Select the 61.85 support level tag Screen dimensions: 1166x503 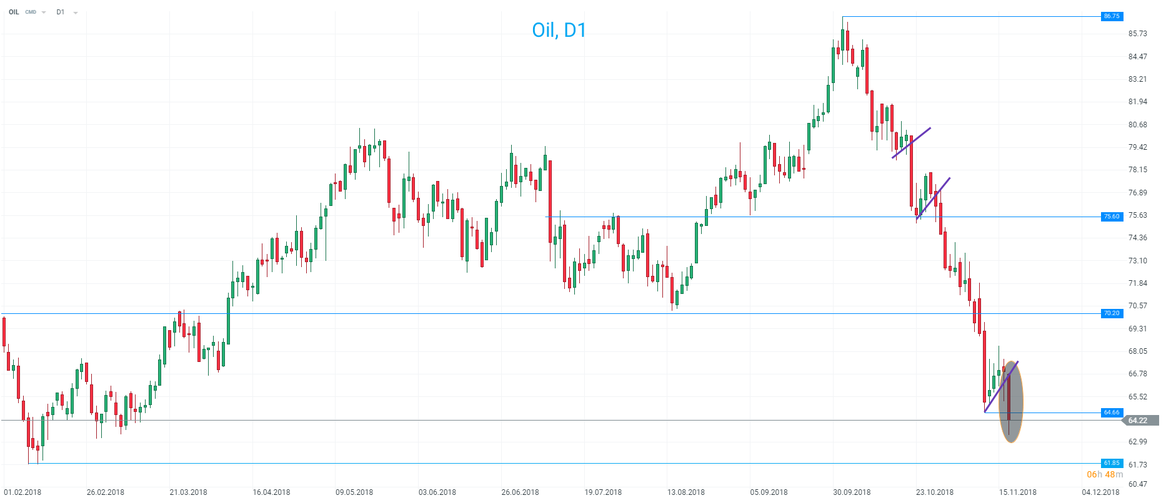[1112, 463]
